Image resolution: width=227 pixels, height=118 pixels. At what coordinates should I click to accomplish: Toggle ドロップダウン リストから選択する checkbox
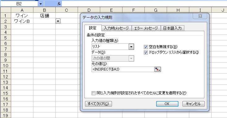pos(146,52)
